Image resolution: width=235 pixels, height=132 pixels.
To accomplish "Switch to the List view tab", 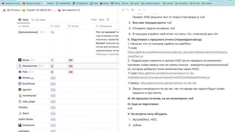I will pyautogui.click(x=38, y=20).
